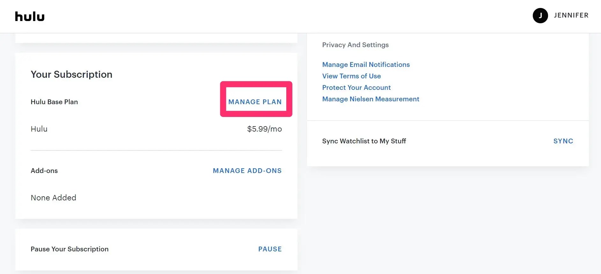Image resolution: width=601 pixels, height=274 pixels.
Task: Open the JENNIFER account menu
Action: [571, 15]
